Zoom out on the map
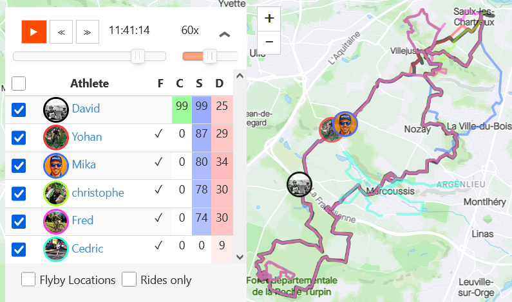This screenshot has width=512, height=302. click(x=269, y=42)
